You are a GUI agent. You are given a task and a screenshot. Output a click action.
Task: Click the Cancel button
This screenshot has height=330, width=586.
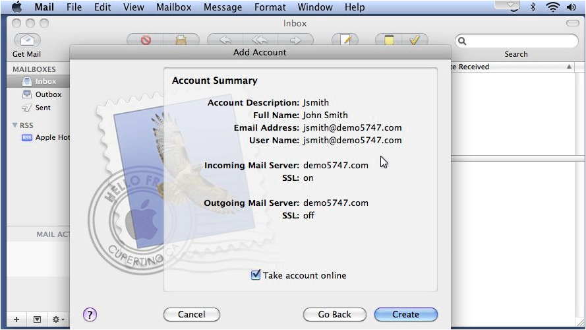[x=191, y=314]
